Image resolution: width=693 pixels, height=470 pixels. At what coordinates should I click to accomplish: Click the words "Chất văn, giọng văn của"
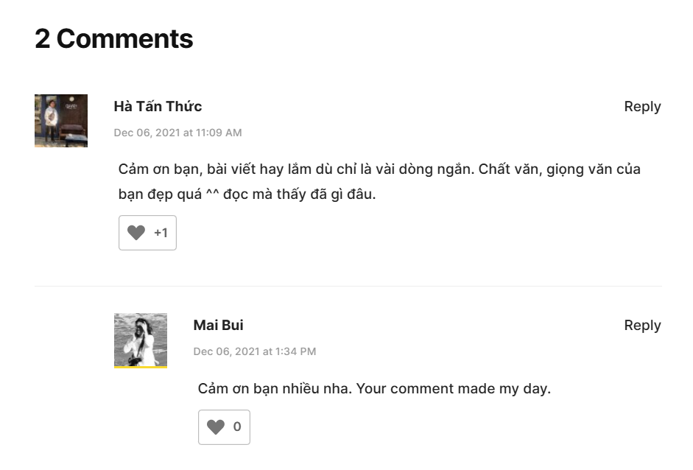coord(560,169)
